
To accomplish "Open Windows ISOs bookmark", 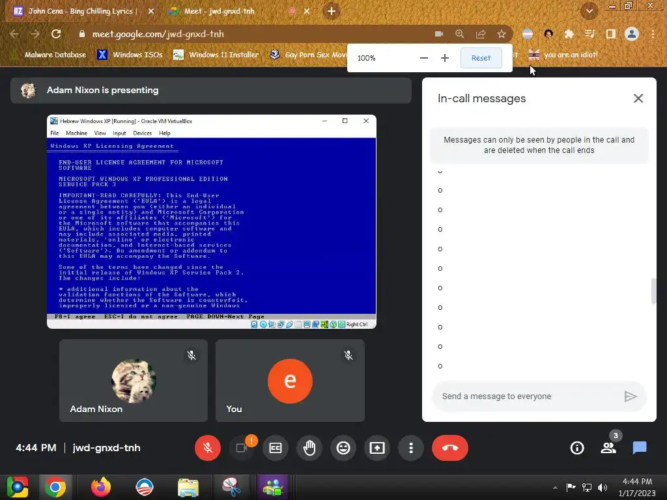I will click(x=130, y=55).
